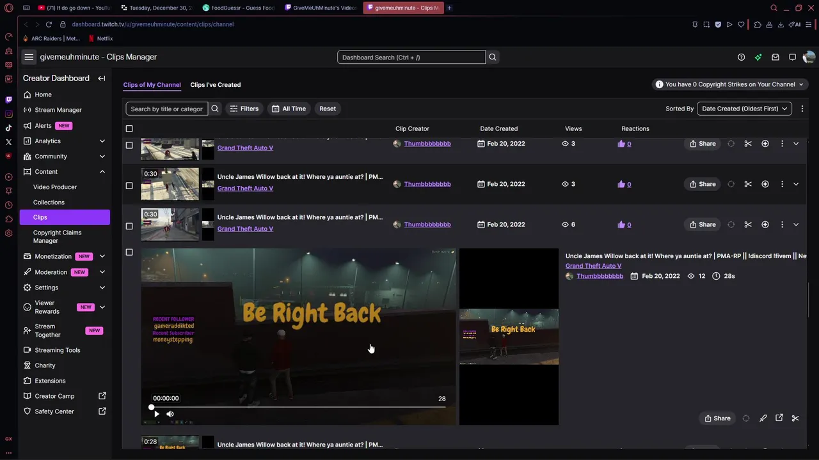
Task: Select the expanded clip's checkbox
Action: 129,252
